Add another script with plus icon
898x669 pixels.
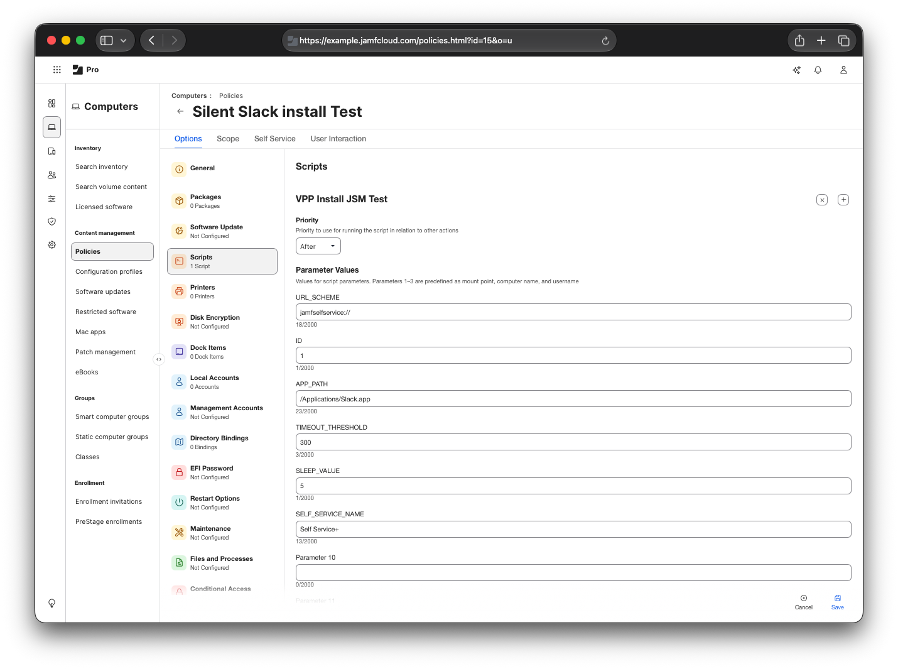point(843,200)
